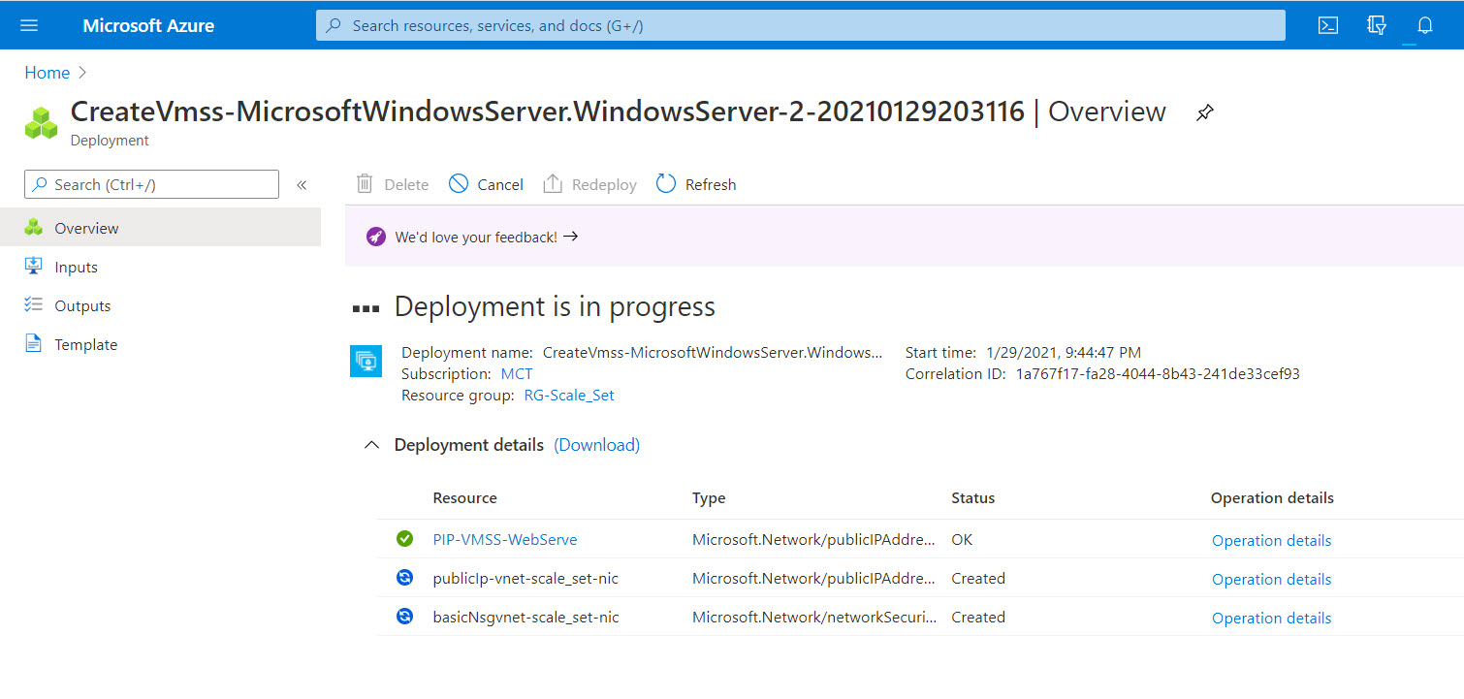This screenshot has width=1464, height=699.
Task: Download the deployment details
Action: [596, 445]
